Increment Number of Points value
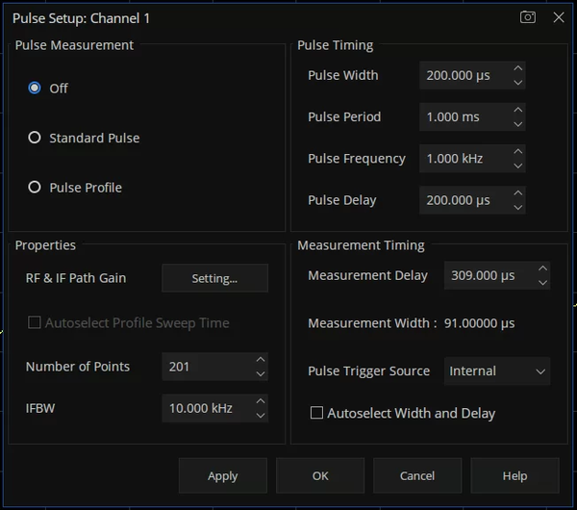 point(260,359)
